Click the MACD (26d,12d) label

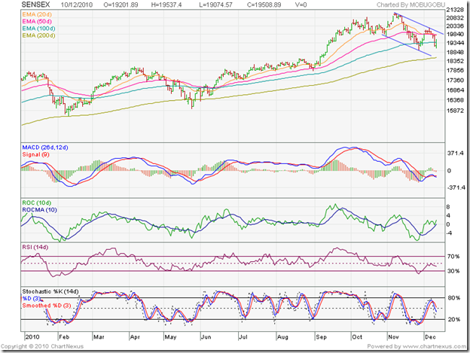coord(45,148)
